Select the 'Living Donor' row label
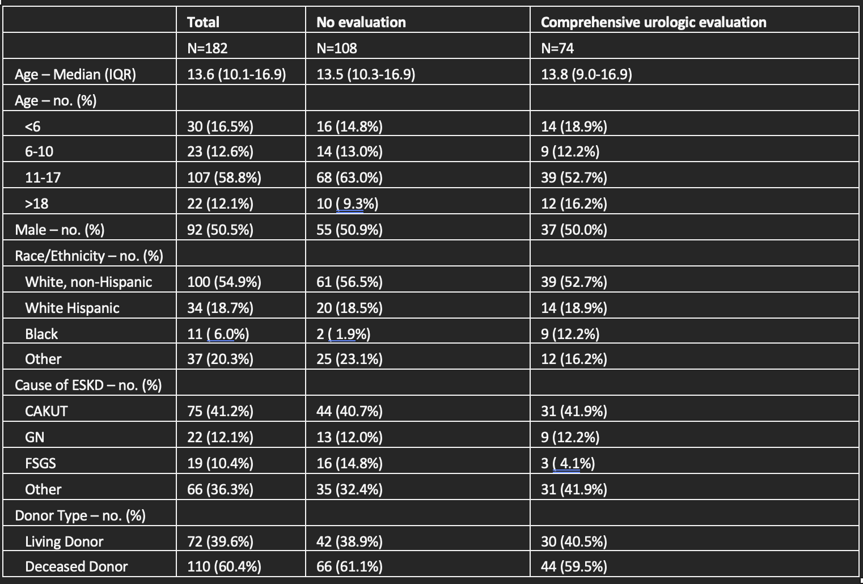The image size is (863, 584). (64, 541)
